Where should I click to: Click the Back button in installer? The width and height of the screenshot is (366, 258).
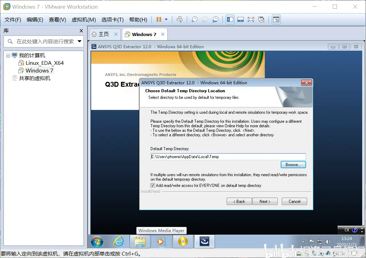[239, 201]
